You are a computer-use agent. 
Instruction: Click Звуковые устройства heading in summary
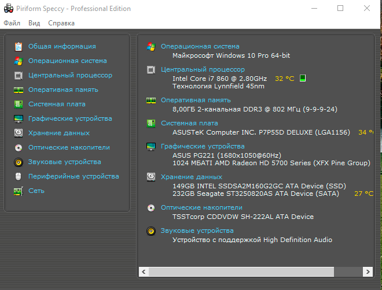click(x=197, y=230)
